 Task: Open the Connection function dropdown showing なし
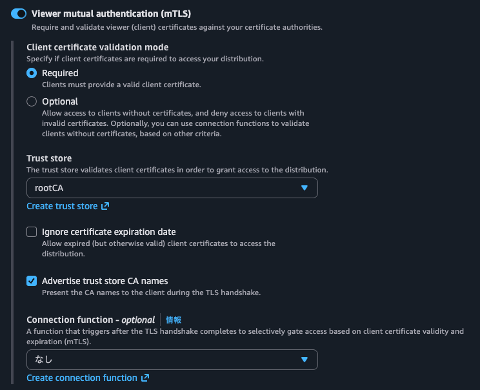[172, 360]
